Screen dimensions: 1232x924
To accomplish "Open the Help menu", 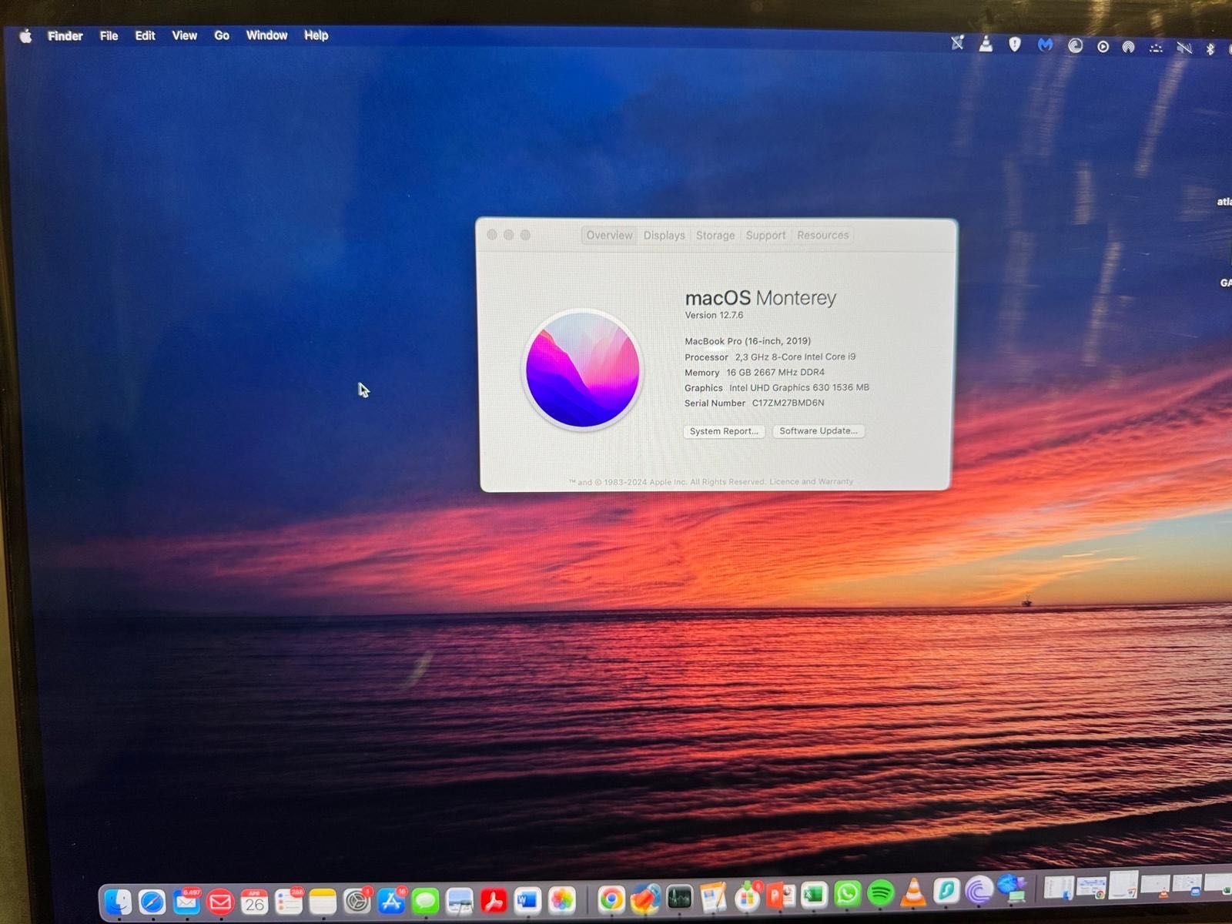I will [316, 35].
